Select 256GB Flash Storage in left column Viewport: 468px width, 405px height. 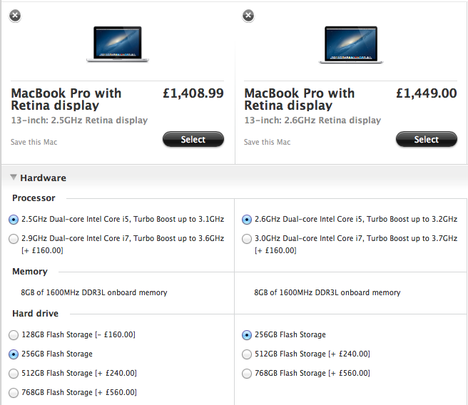14,354
